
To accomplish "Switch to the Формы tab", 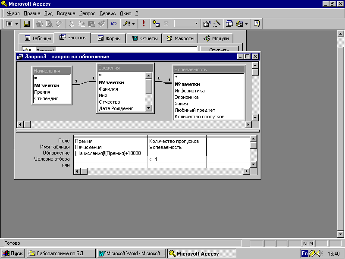I will pyautogui.click(x=109, y=38).
